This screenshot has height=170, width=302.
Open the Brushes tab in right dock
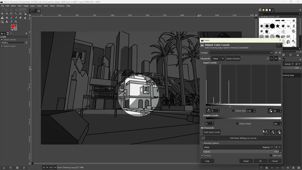(x=260, y=10)
